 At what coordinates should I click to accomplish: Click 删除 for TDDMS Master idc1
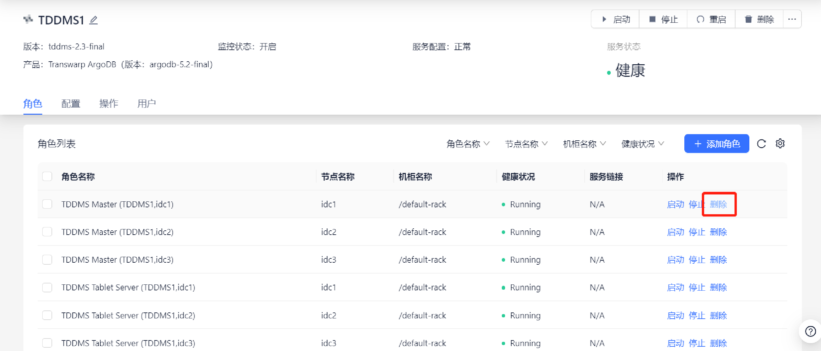(718, 204)
